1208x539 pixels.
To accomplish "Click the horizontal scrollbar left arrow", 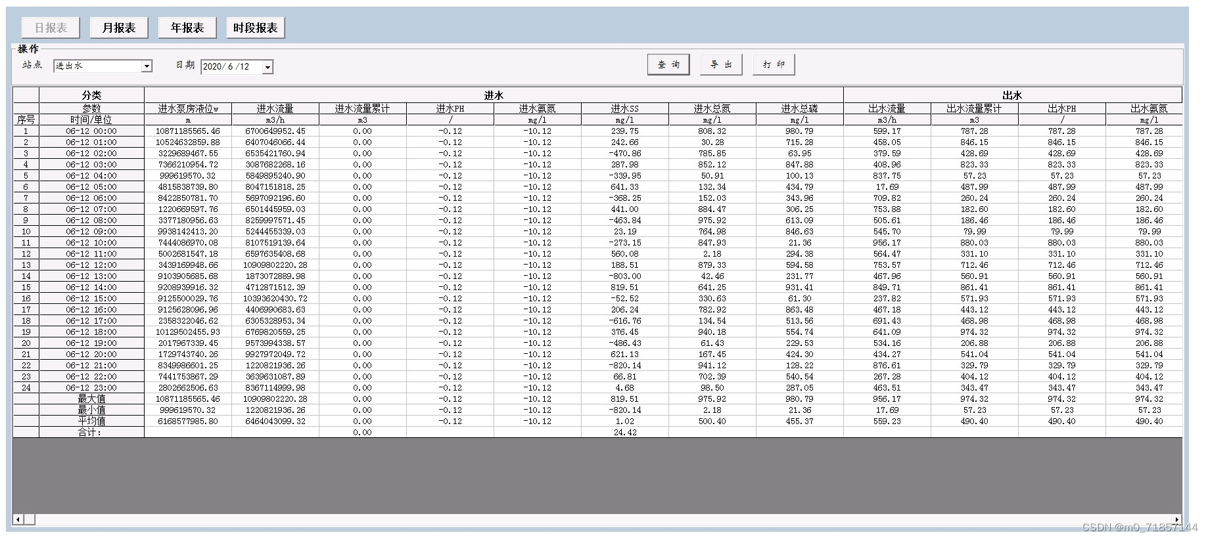I will [x=18, y=519].
